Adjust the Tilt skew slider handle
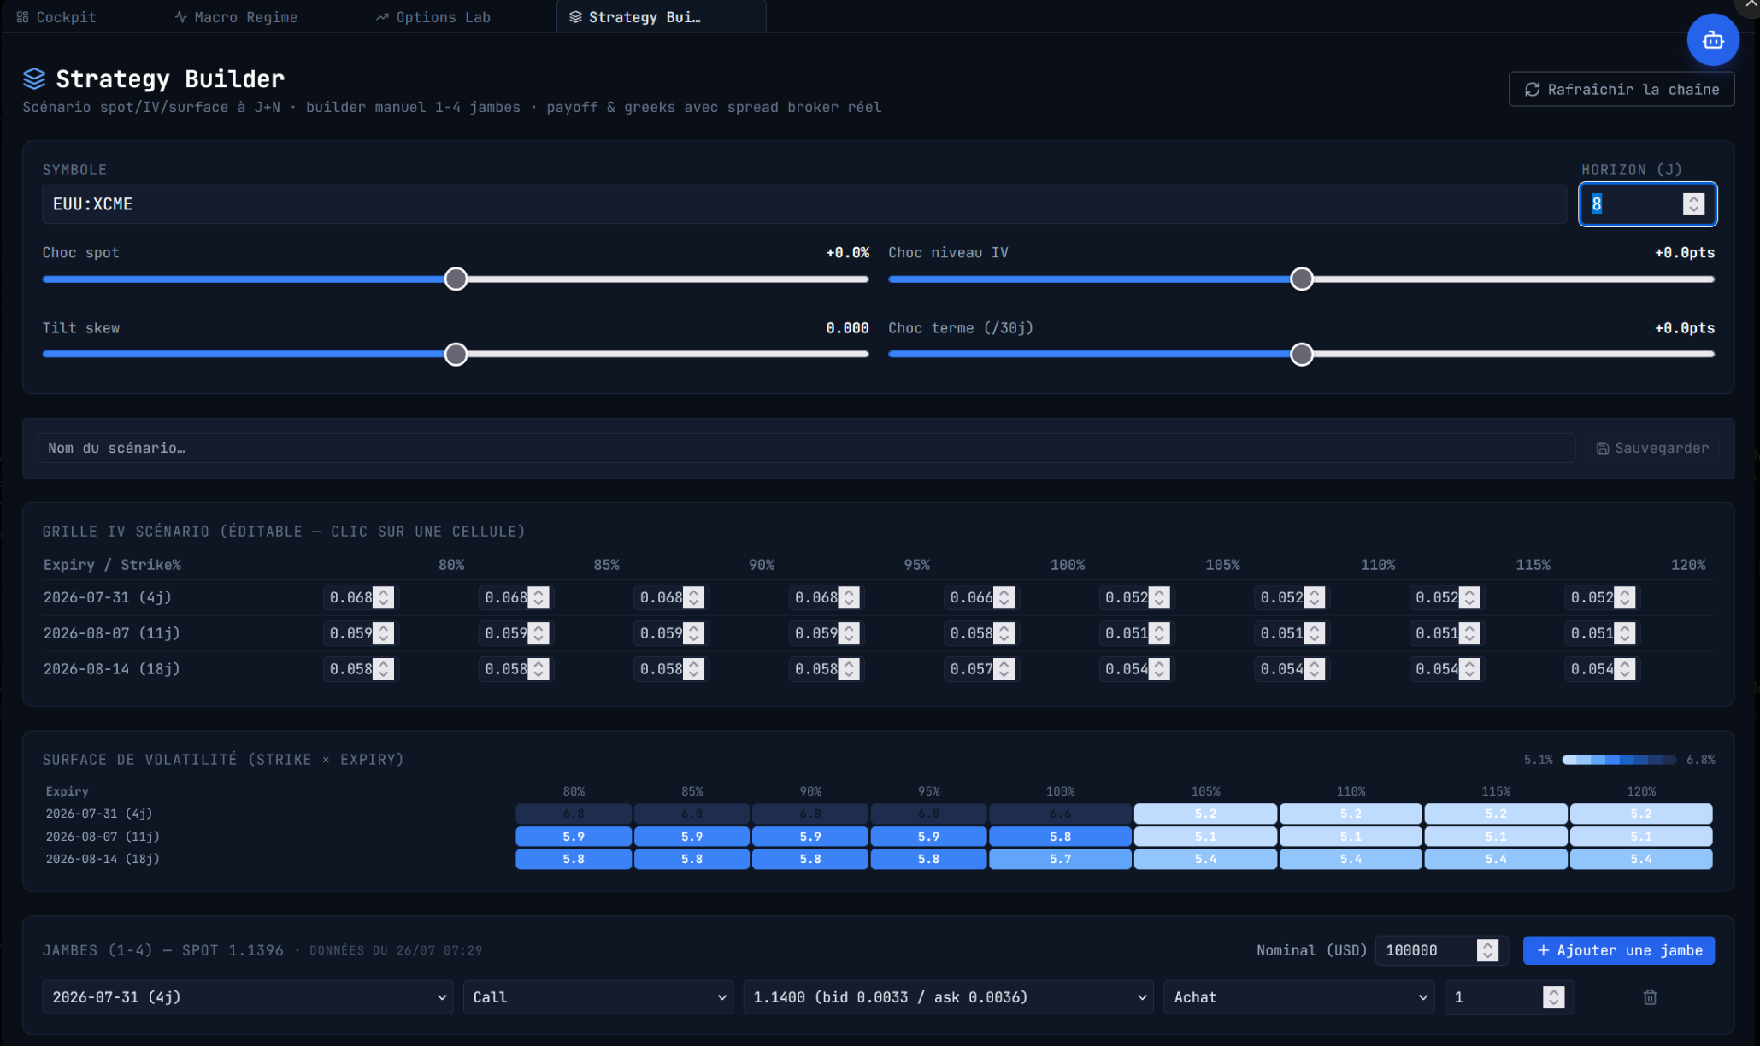Image resolution: width=1760 pixels, height=1046 pixels. coord(456,354)
